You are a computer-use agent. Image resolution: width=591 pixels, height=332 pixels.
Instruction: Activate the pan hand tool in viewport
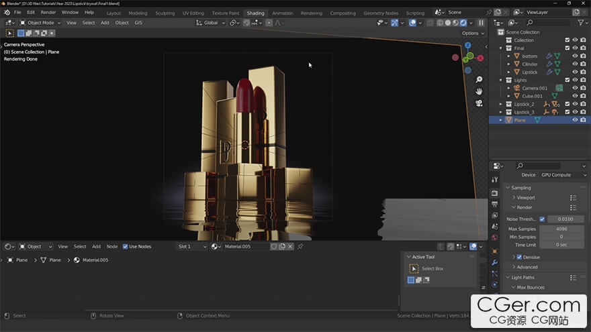coord(479,91)
